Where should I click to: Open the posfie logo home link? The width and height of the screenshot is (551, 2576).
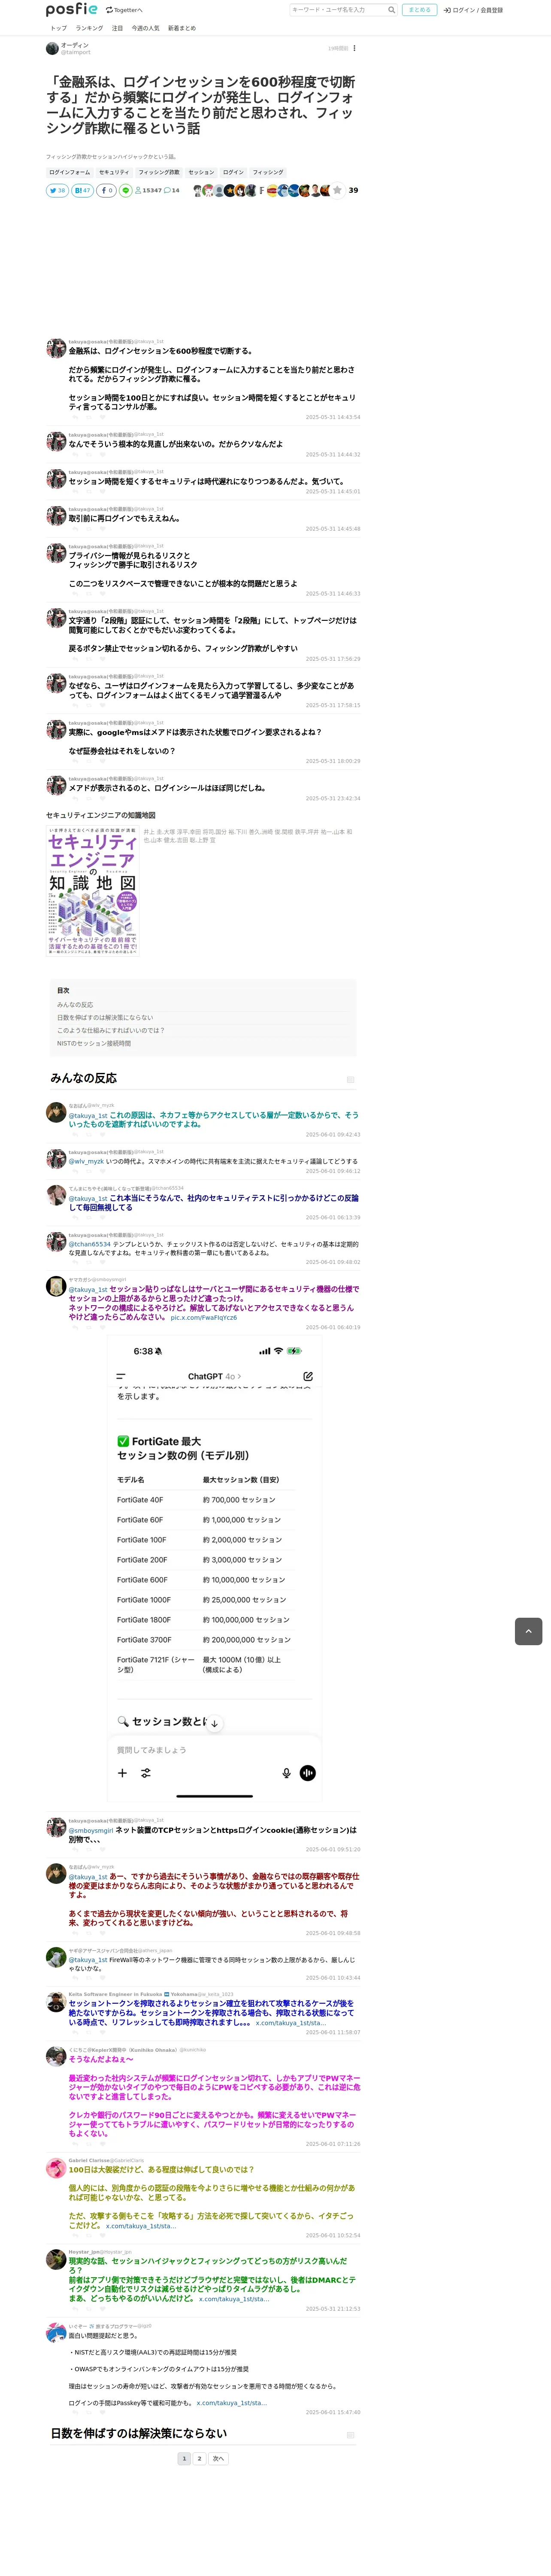(x=72, y=9)
